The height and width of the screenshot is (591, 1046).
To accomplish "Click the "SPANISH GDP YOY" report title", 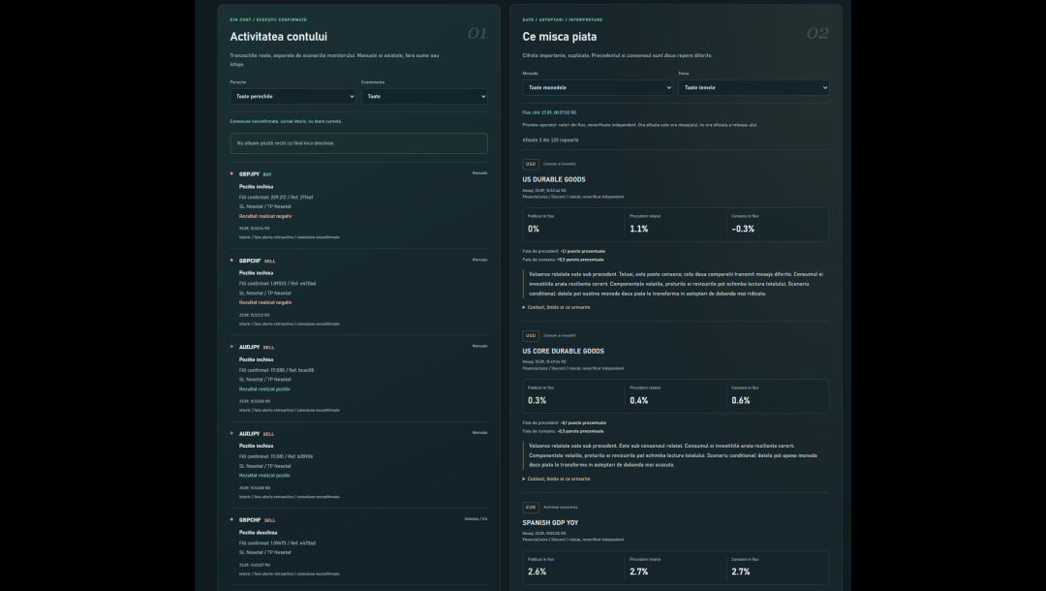I will pyautogui.click(x=550, y=523).
